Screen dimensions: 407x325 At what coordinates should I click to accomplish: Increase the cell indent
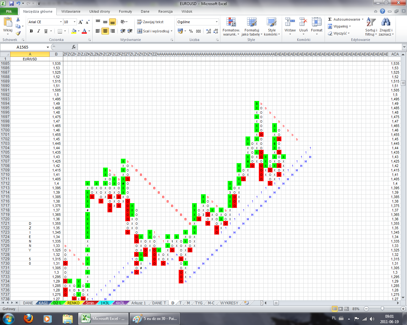(130, 31)
